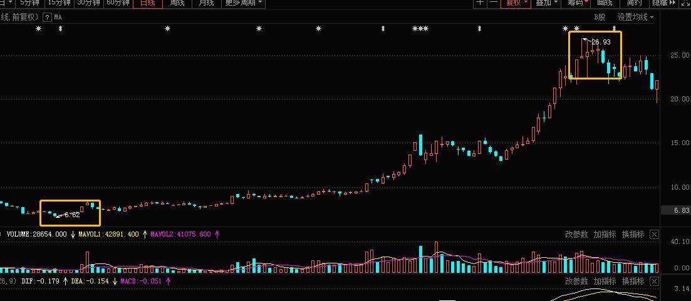
Task: Open the 复权 adjustment dropdown
Action: coord(516,3)
